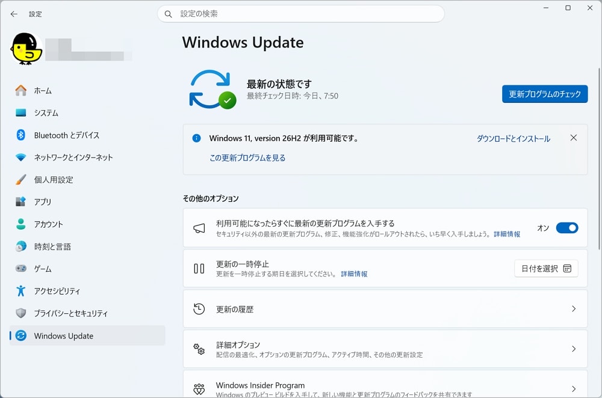Turn off the get latest updates toggle
Image resolution: width=602 pixels, height=398 pixels.
pyautogui.click(x=567, y=228)
